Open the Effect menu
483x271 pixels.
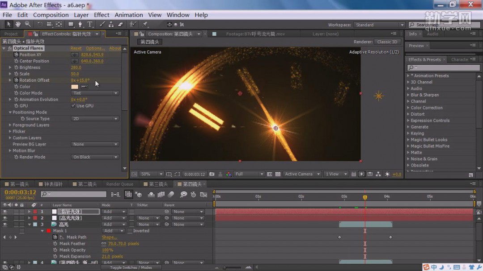102,15
